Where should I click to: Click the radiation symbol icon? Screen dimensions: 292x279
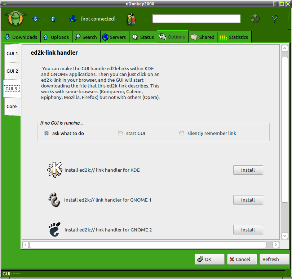point(255,19)
